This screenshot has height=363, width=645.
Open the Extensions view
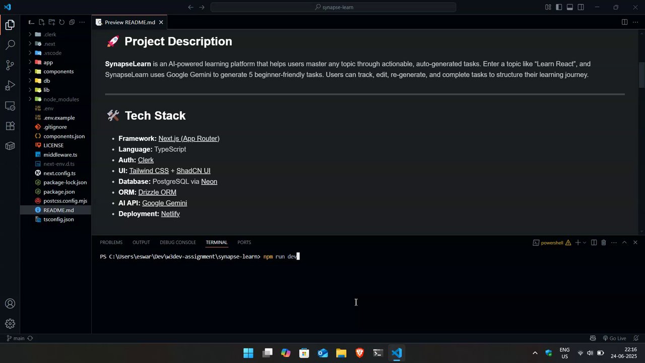(10, 126)
